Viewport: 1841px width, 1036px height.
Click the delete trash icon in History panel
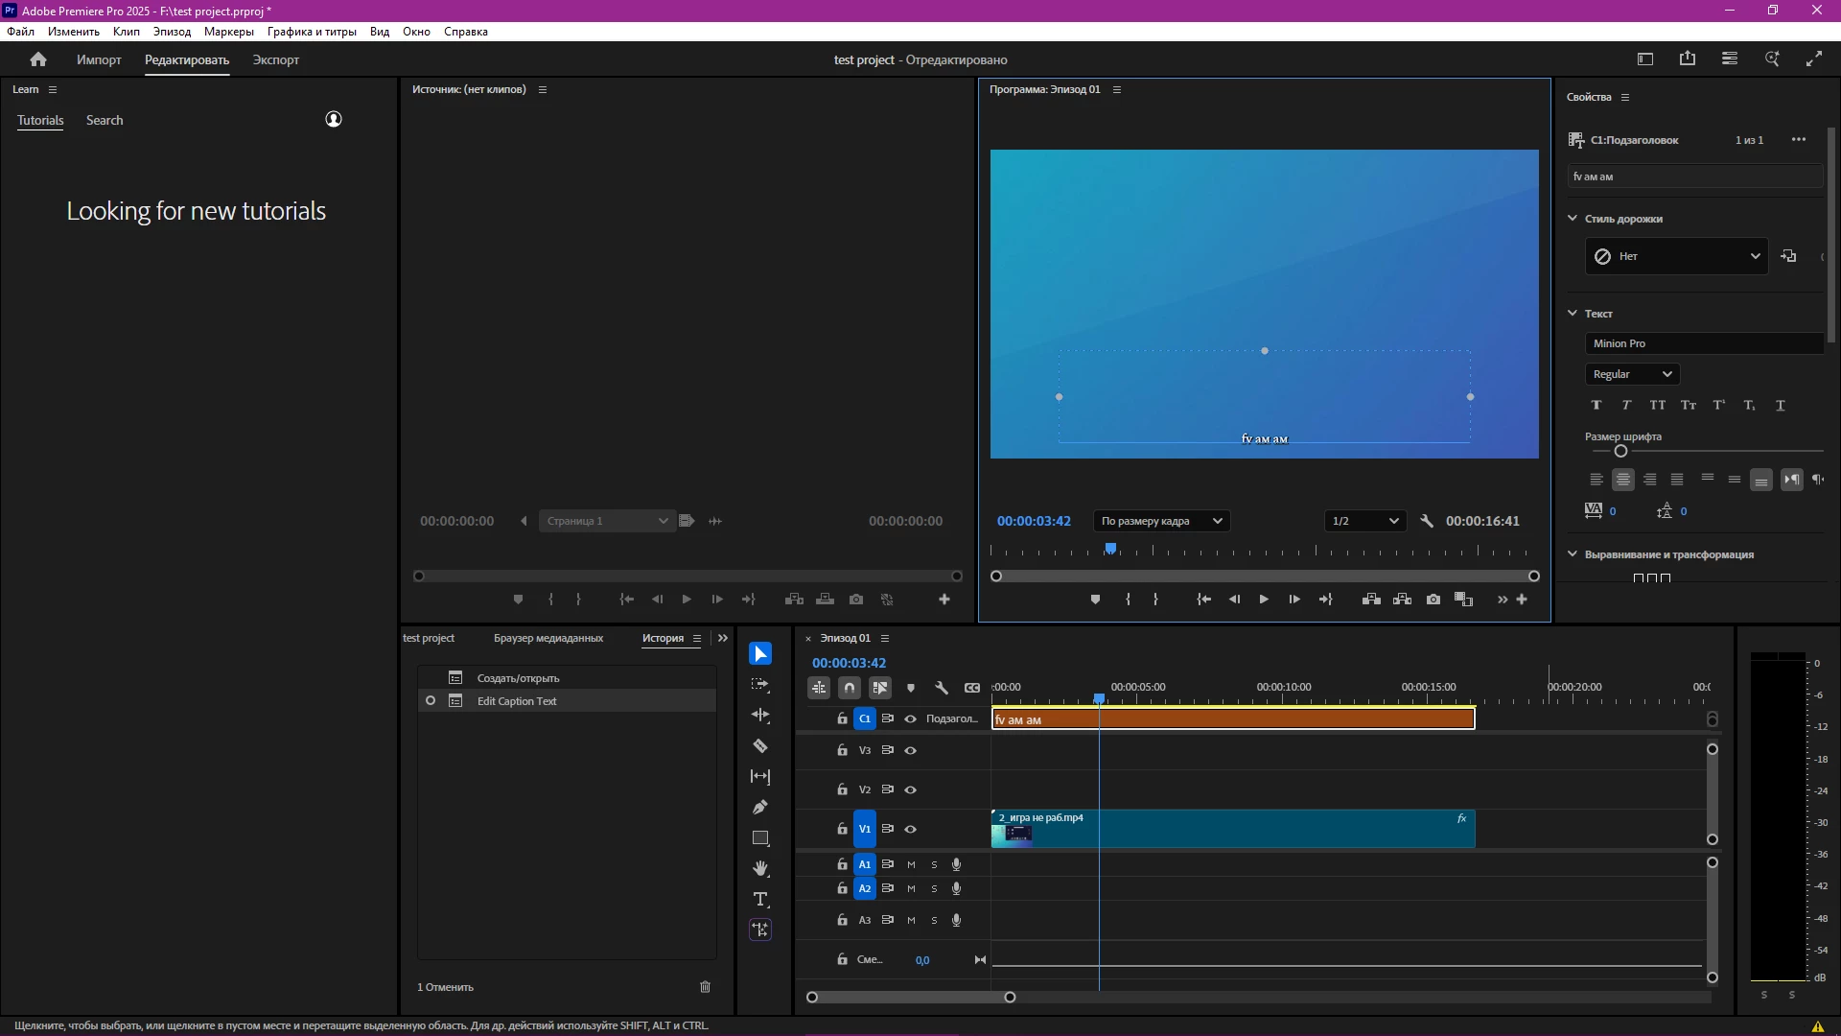click(706, 987)
